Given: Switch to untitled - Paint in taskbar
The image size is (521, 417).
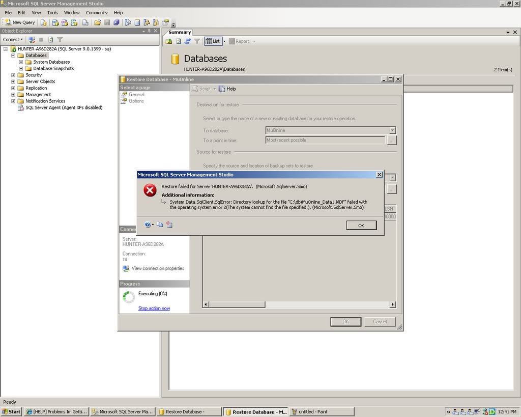Looking at the screenshot, I should 322,411.
